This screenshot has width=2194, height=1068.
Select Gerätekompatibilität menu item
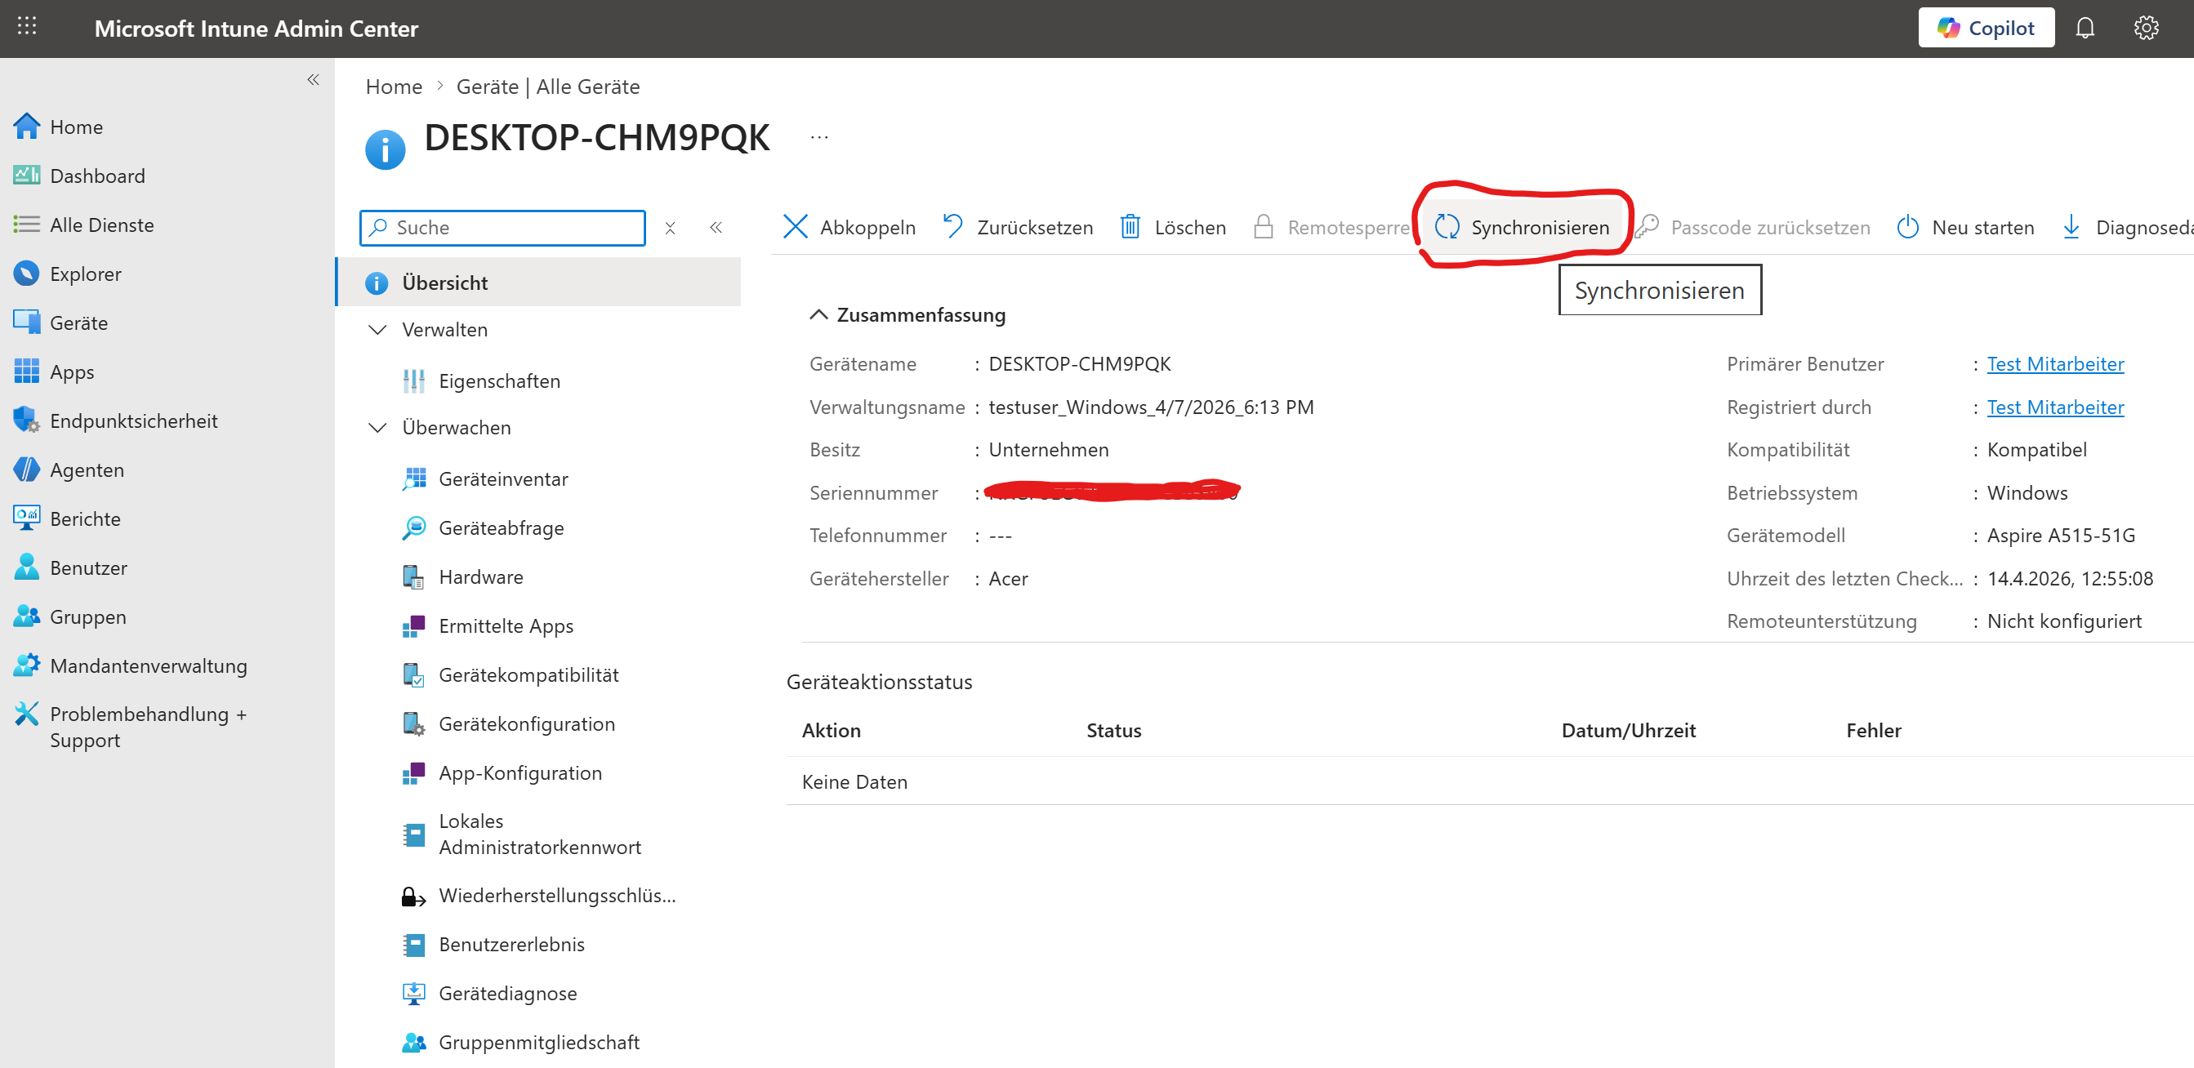pyautogui.click(x=528, y=674)
